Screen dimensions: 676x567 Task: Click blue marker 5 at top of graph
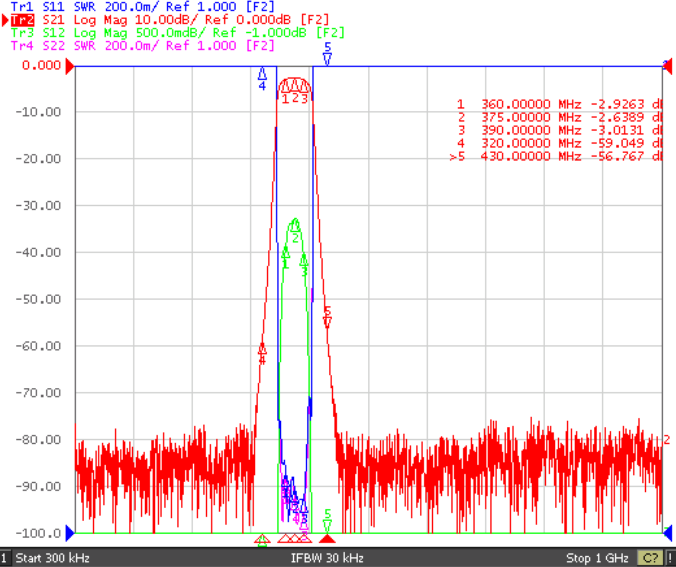tap(327, 53)
